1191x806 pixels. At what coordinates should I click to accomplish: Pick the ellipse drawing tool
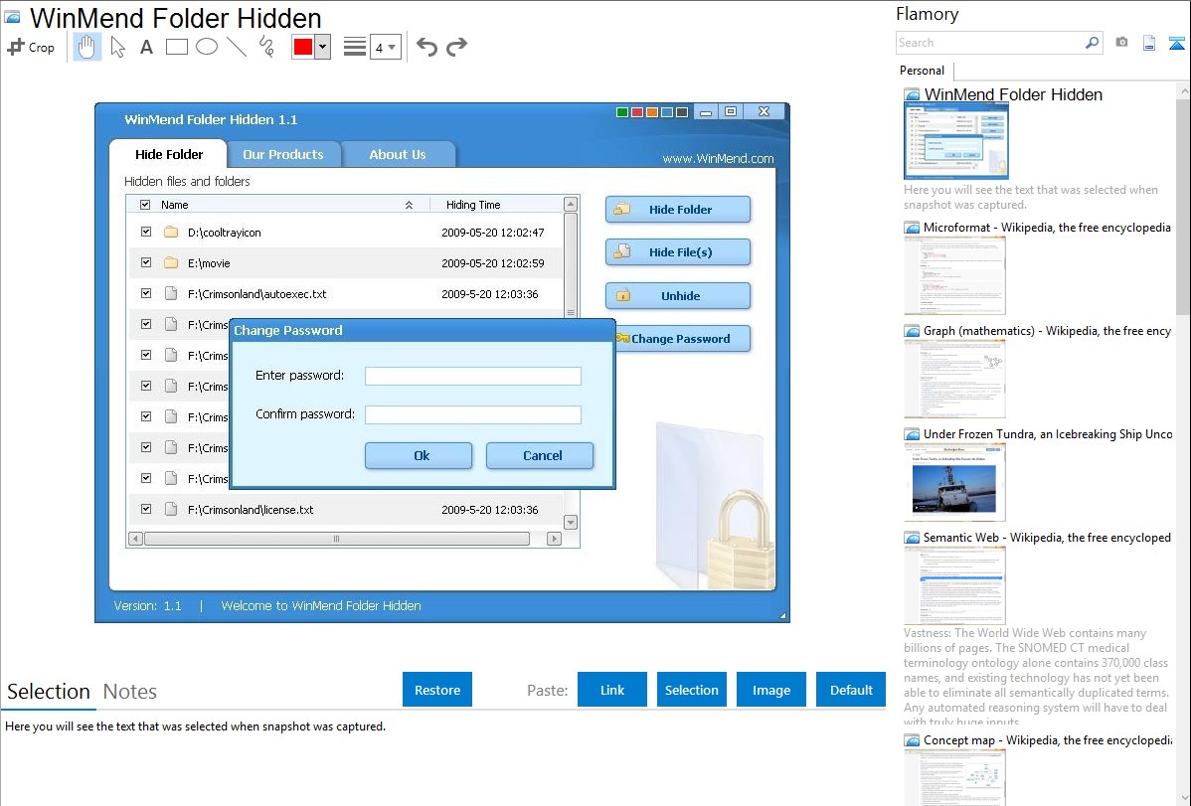207,47
